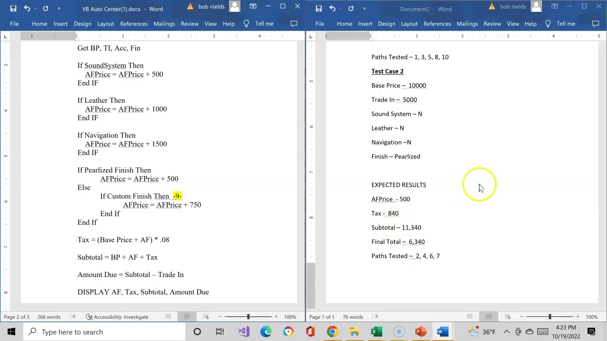Switch Document2 to Read Mode view
Image resolution: width=607 pixels, height=341 pixels.
pyautogui.click(x=469, y=317)
